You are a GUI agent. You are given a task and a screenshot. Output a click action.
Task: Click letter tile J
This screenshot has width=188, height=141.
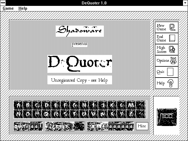click(x=103, y=105)
